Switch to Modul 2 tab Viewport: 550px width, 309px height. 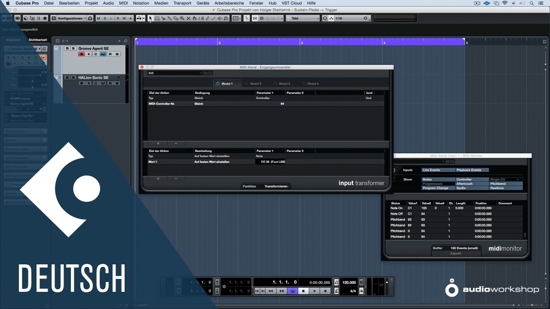pos(253,84)
